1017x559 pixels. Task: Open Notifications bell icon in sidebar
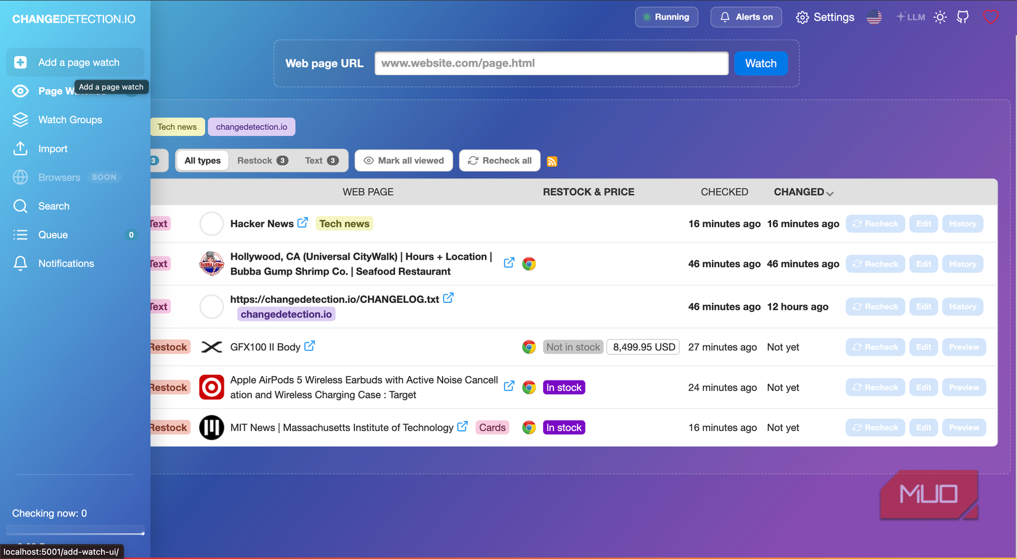20,263
